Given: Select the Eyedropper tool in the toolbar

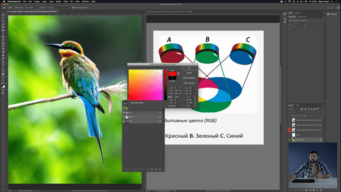Looking at the screenshot, I should (3, 33).
